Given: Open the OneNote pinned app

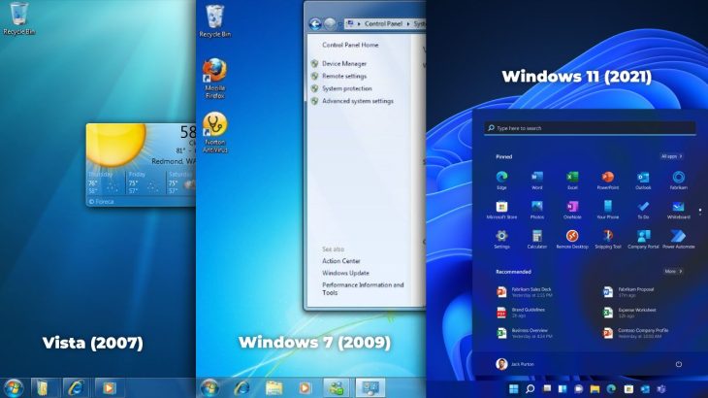Looking at the screenshot, I should point(572,208).
